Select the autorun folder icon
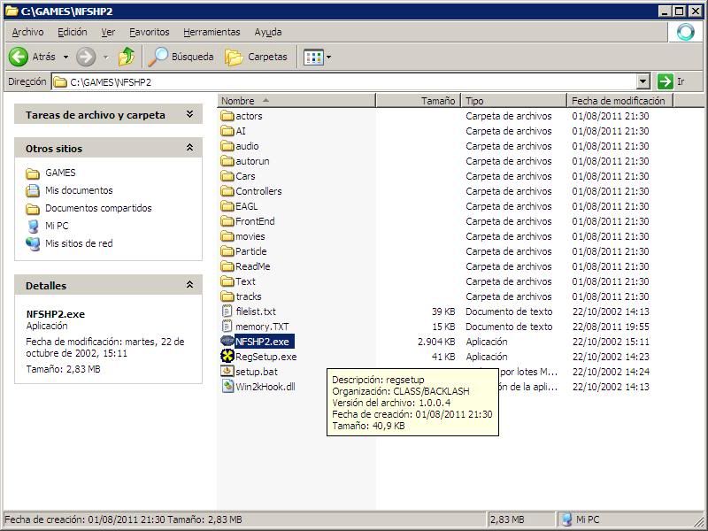Screen dimensions: 708x531 [227, 161]
